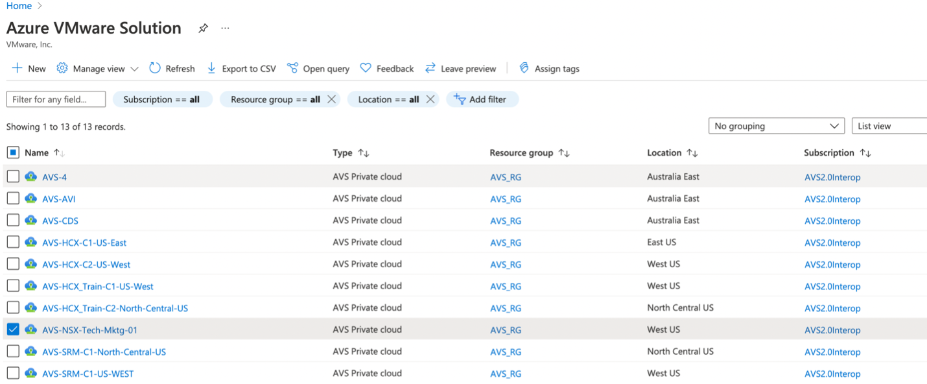Viewport: 927px width, 384px height.
Task: Click the Refresh toolbar icon
Action: tap(155, 68)
